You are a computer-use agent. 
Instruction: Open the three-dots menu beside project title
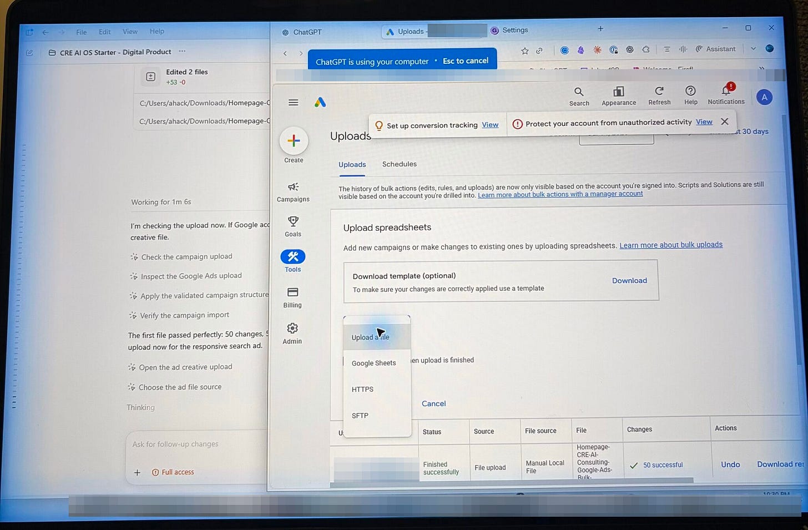pos(182,52)
